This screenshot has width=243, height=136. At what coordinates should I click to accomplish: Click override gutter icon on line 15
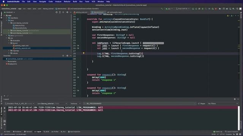click(x=78, y=19)
